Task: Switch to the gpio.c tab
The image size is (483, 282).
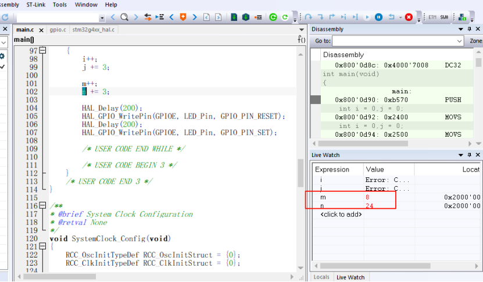Action: click(x=58, y=30)
